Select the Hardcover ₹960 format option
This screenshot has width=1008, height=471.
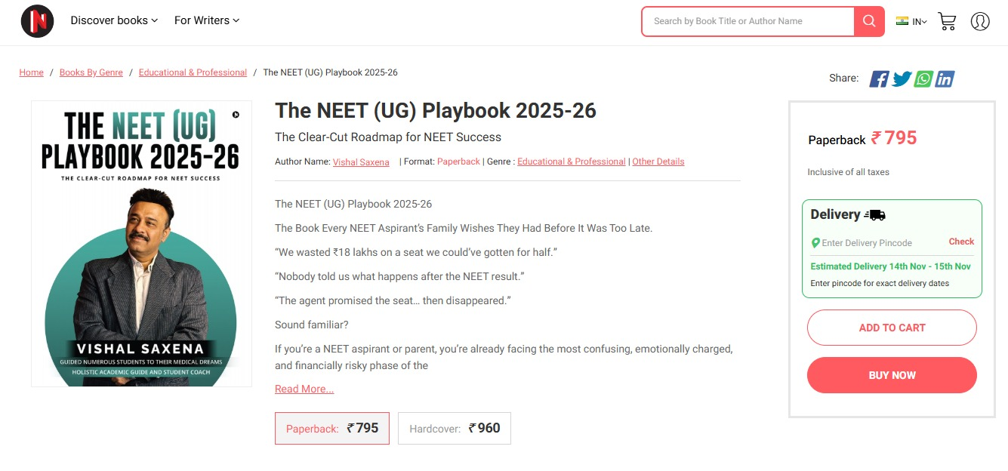[x=455, y=428]
